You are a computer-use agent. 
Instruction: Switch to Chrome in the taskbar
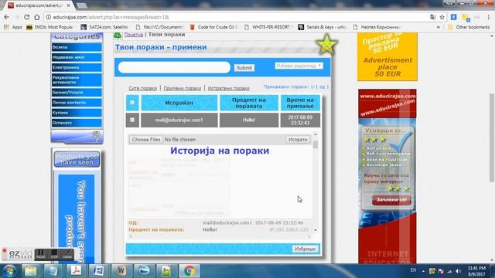[x=189, y=271]
